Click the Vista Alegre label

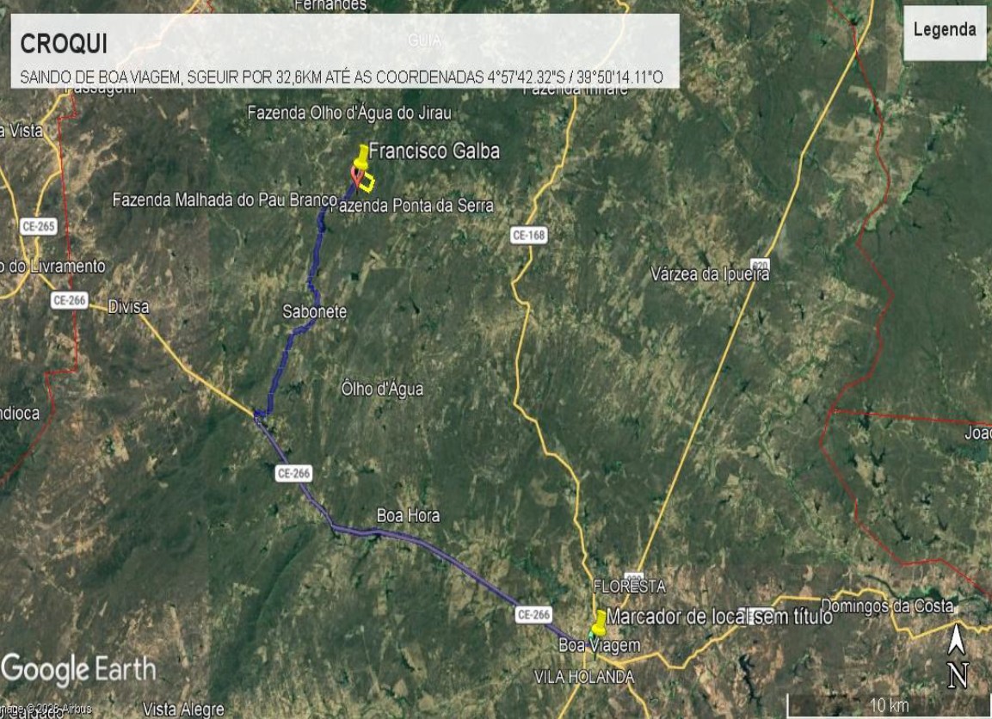(183, 710)
